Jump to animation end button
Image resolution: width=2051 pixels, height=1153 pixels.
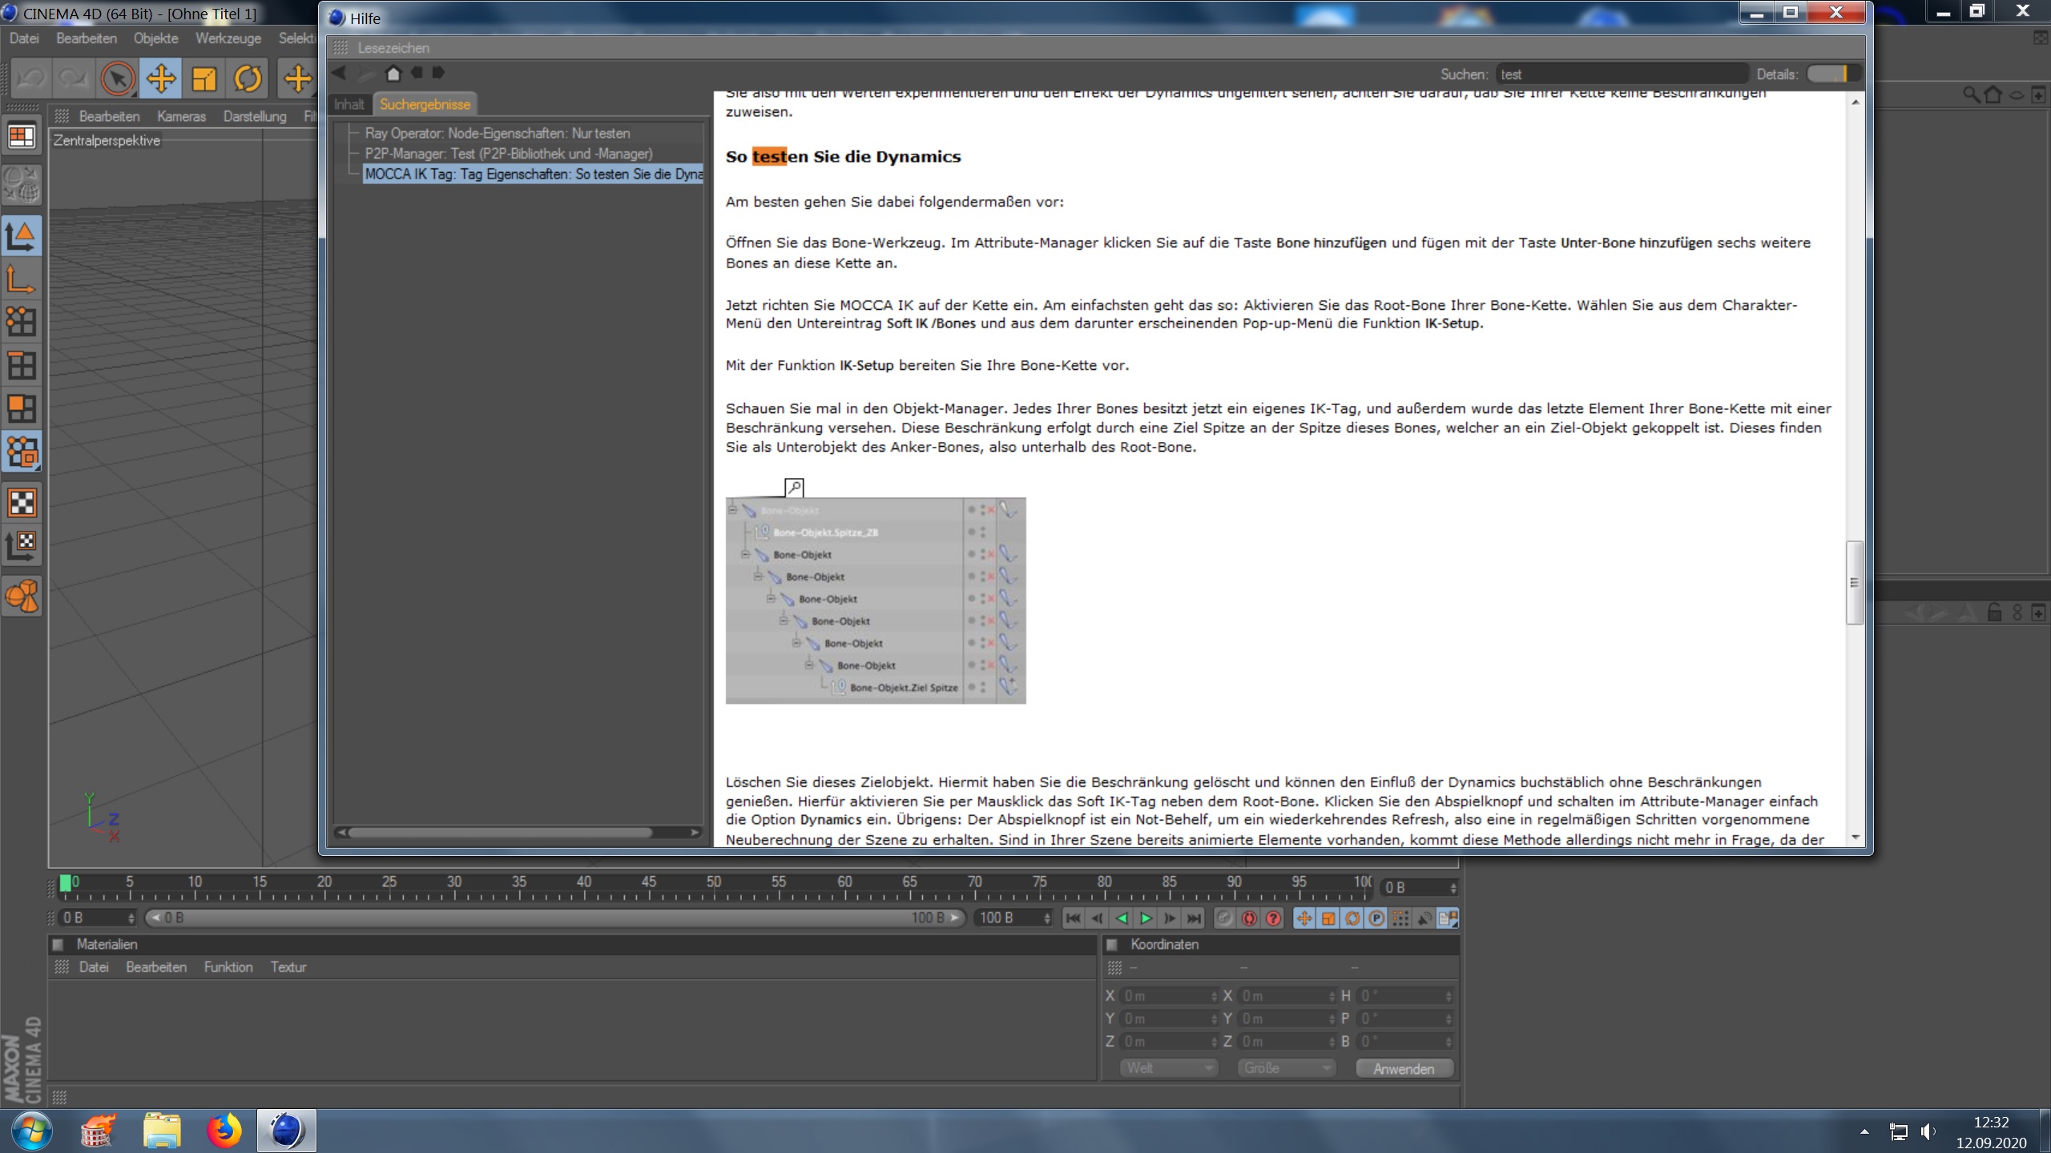(x=1194, y=918)
